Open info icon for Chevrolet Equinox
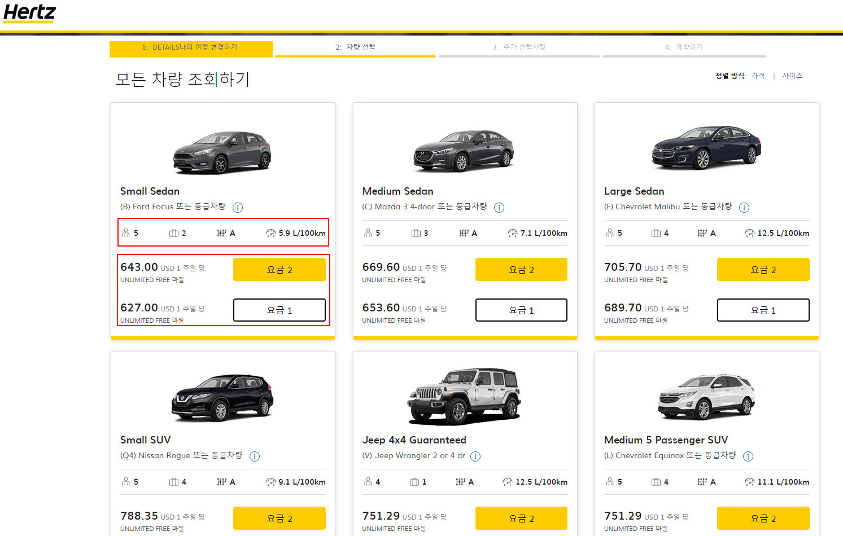The width and height of the screenshot is (843, 536). (748, 456)
